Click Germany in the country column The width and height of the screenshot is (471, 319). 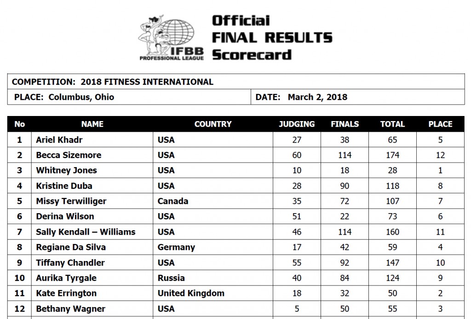[176, 247]
